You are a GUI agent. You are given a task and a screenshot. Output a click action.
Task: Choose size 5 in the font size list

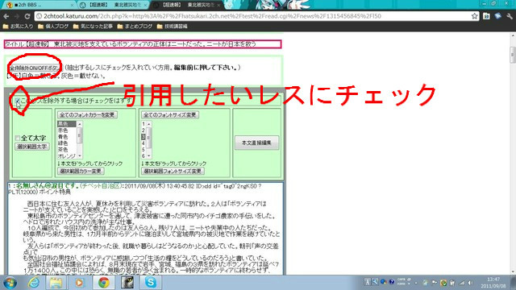144,149
